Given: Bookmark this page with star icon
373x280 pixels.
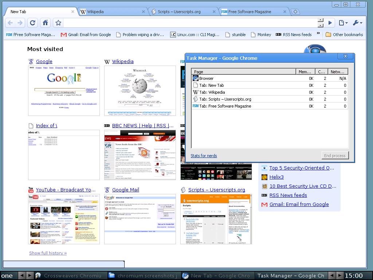Looking at the screenshot, I should tap(58, 23).
